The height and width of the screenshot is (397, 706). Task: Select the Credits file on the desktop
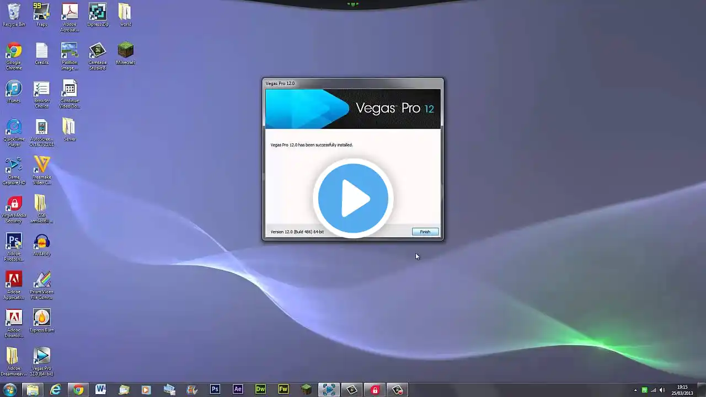pyautogui.click(x=42, y=53)
